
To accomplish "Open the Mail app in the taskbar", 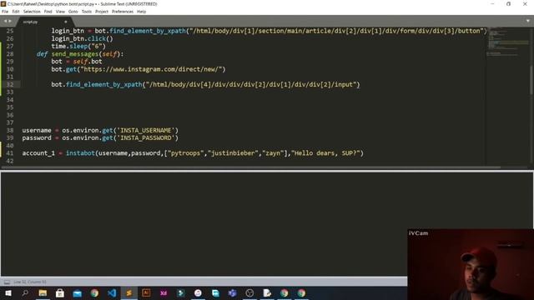I will 78,292.
